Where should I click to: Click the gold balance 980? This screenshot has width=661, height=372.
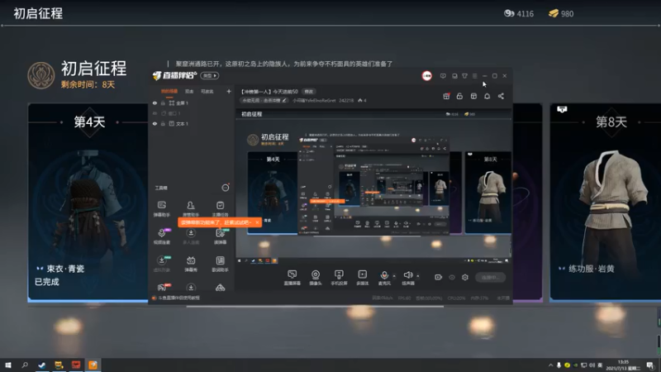coord(561,13)
